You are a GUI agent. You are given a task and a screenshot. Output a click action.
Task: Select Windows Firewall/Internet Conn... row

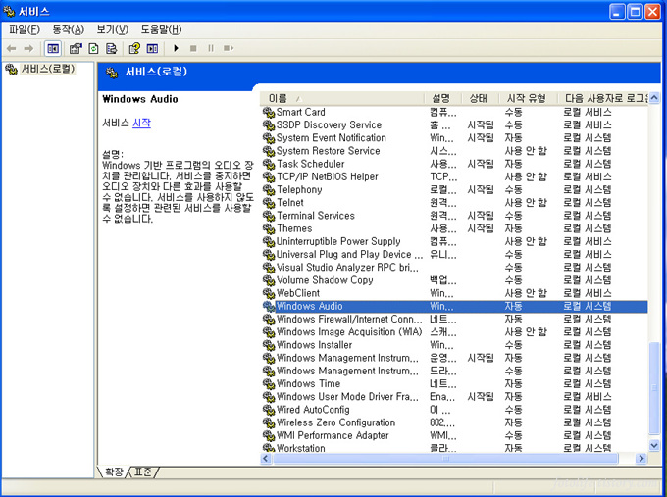click(454, 320)
